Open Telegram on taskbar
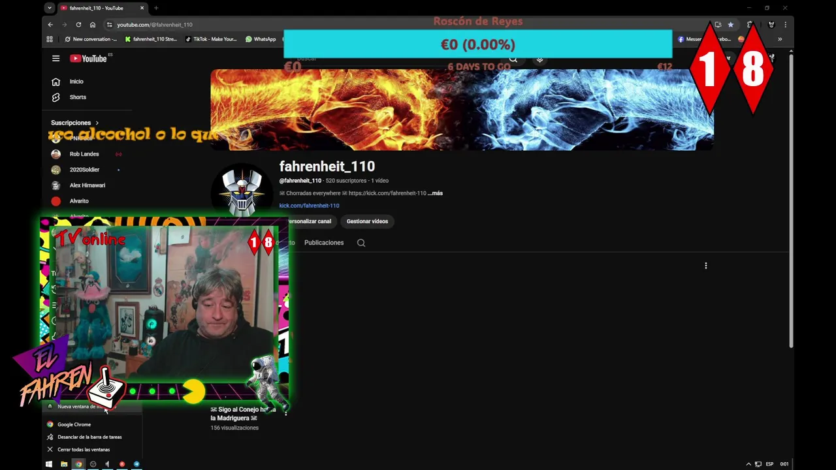This screenshot has width=836, height=470. 137,464
